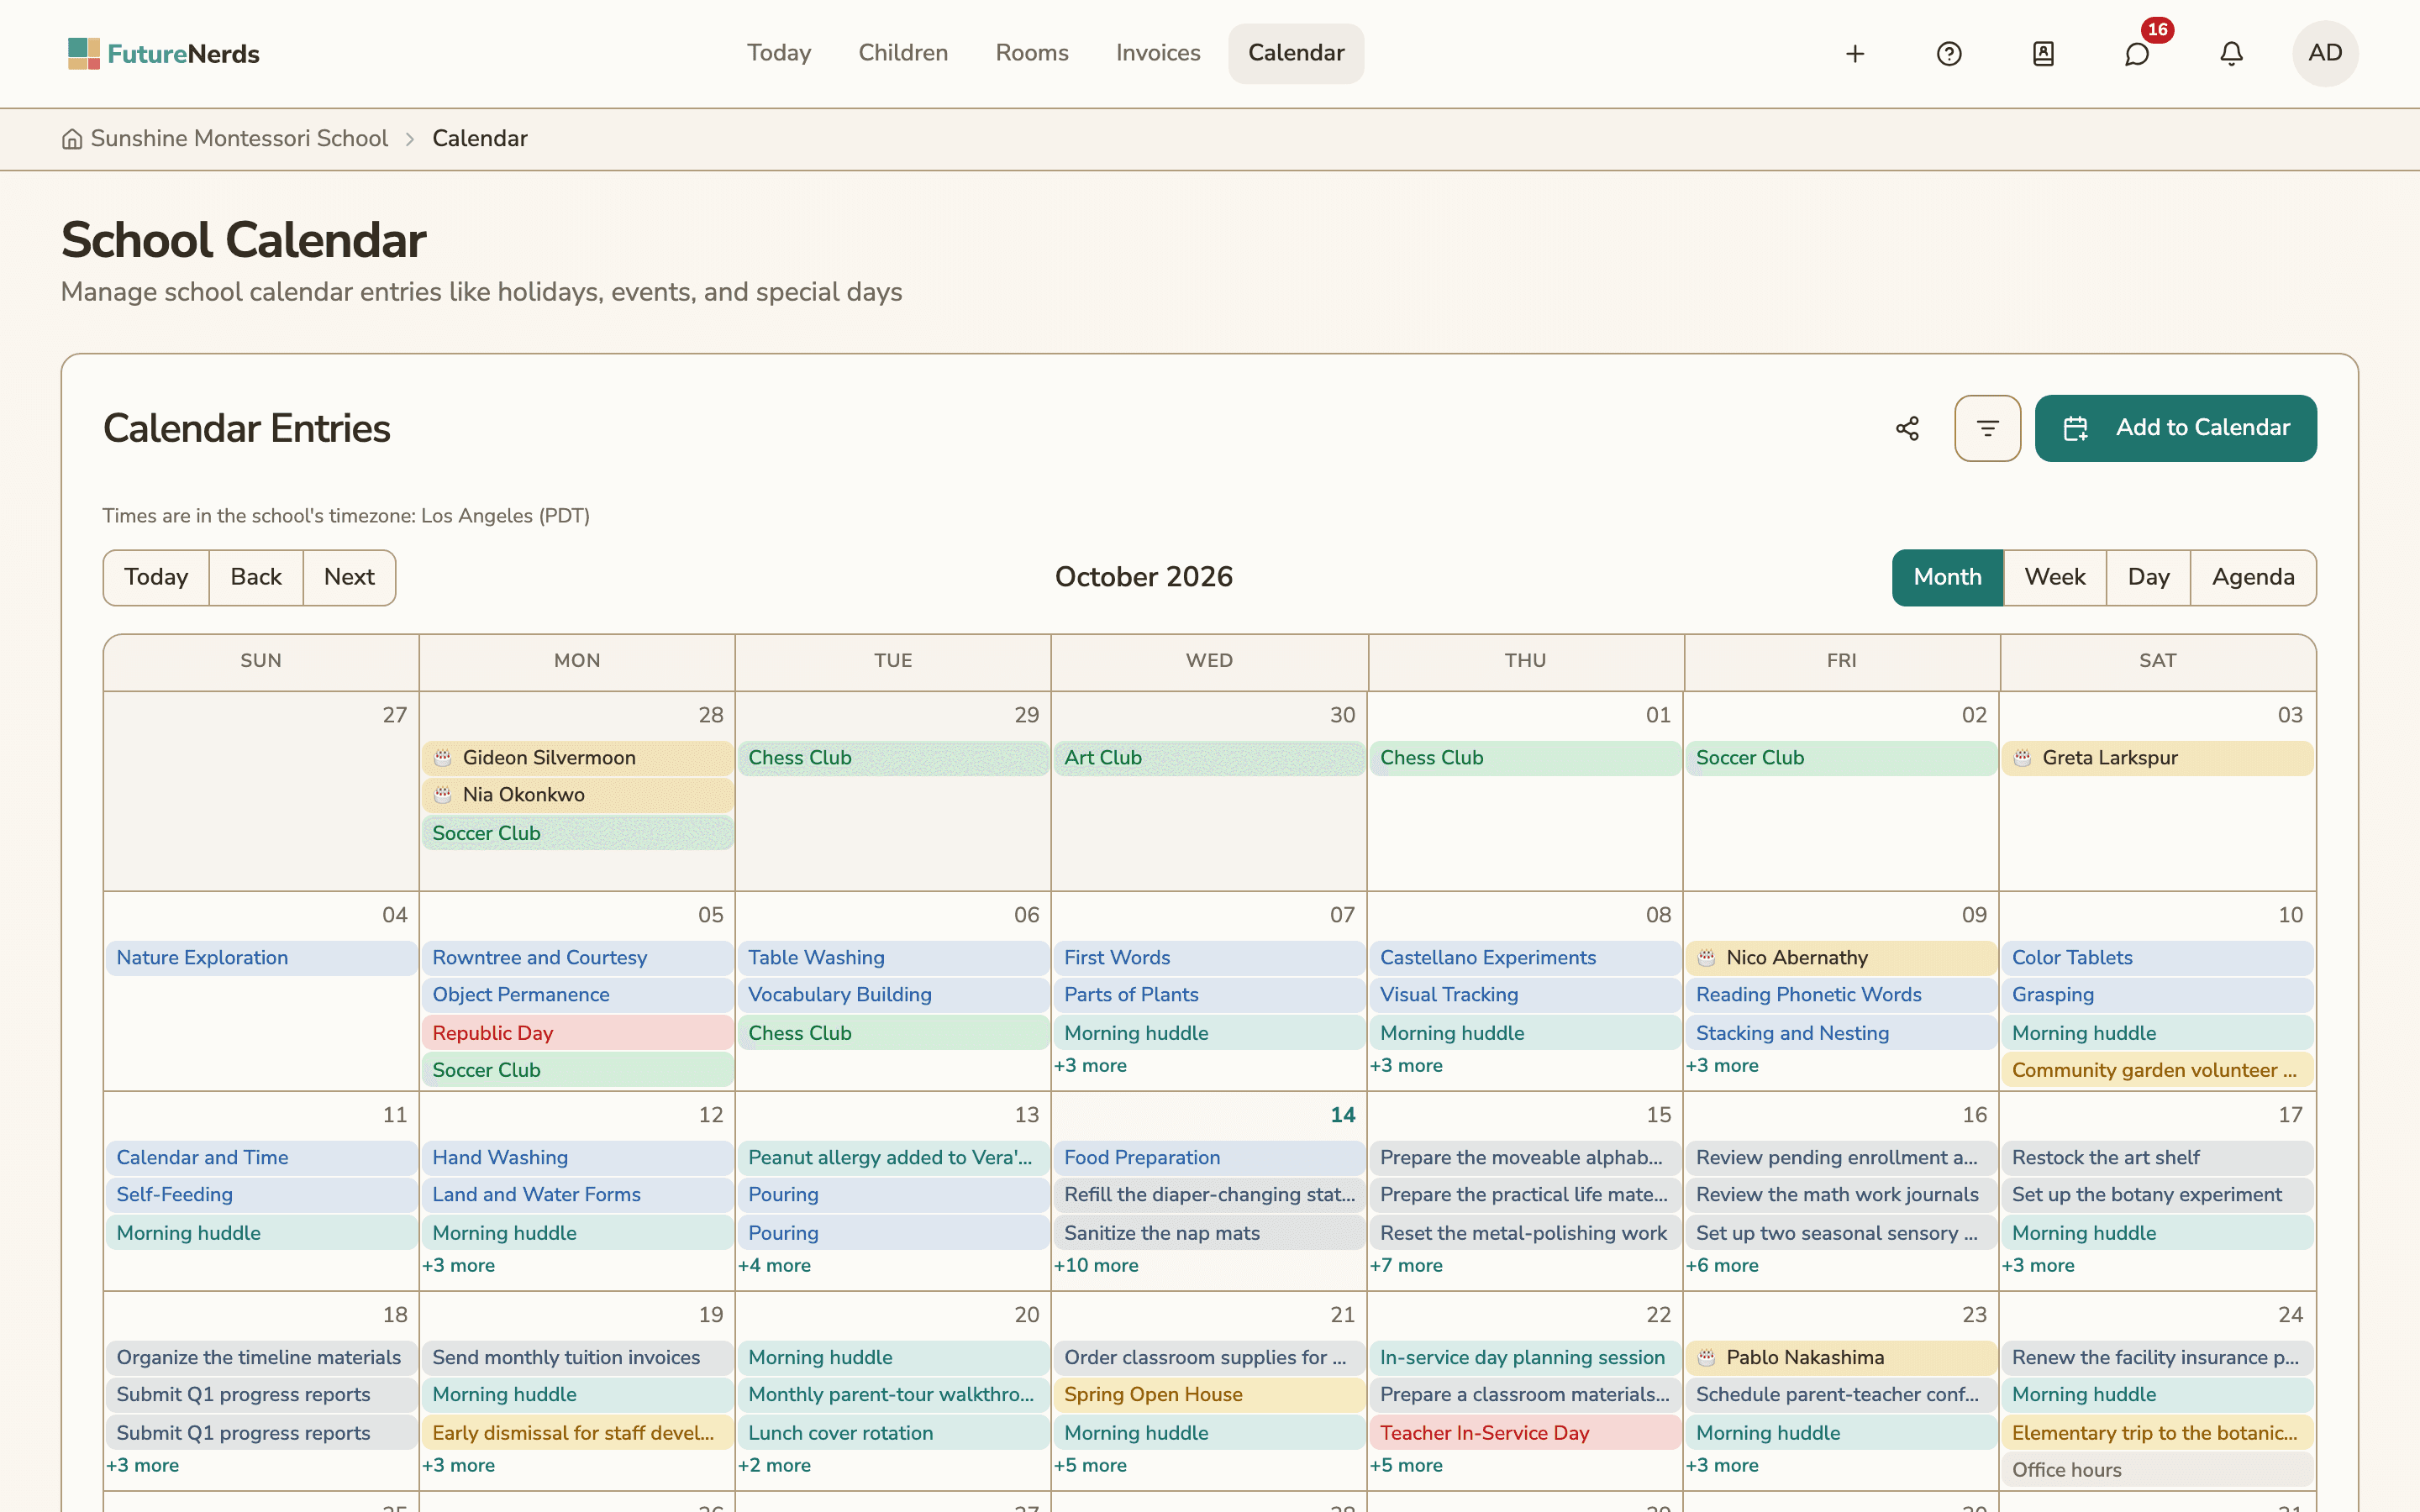Click Greta Larkspur birthday cake icon
Screen dimensions: 2420x1512
[2022, 758]
